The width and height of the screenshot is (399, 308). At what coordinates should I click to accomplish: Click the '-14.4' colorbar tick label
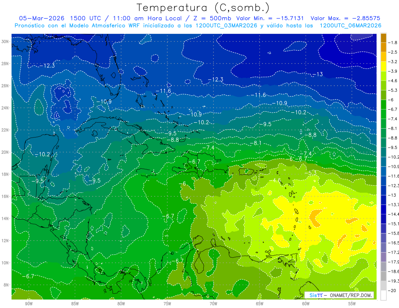(x=393, y=214)
